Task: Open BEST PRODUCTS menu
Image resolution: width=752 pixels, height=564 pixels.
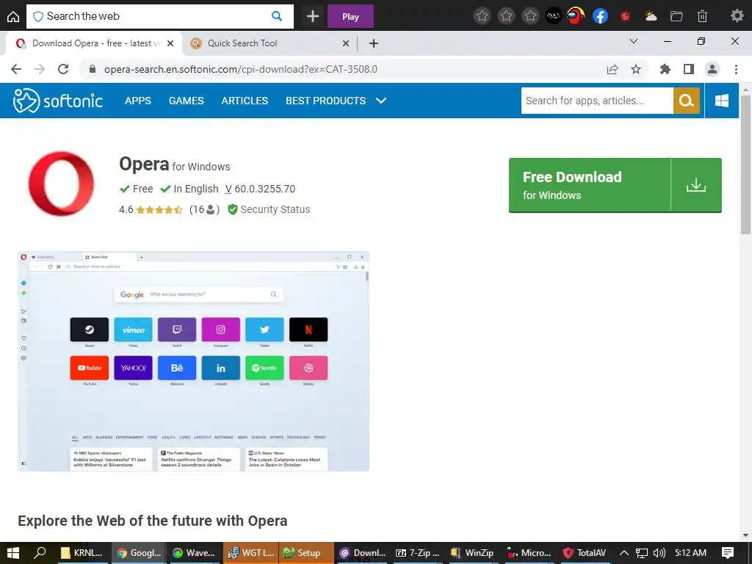Action: pos(325,101)
